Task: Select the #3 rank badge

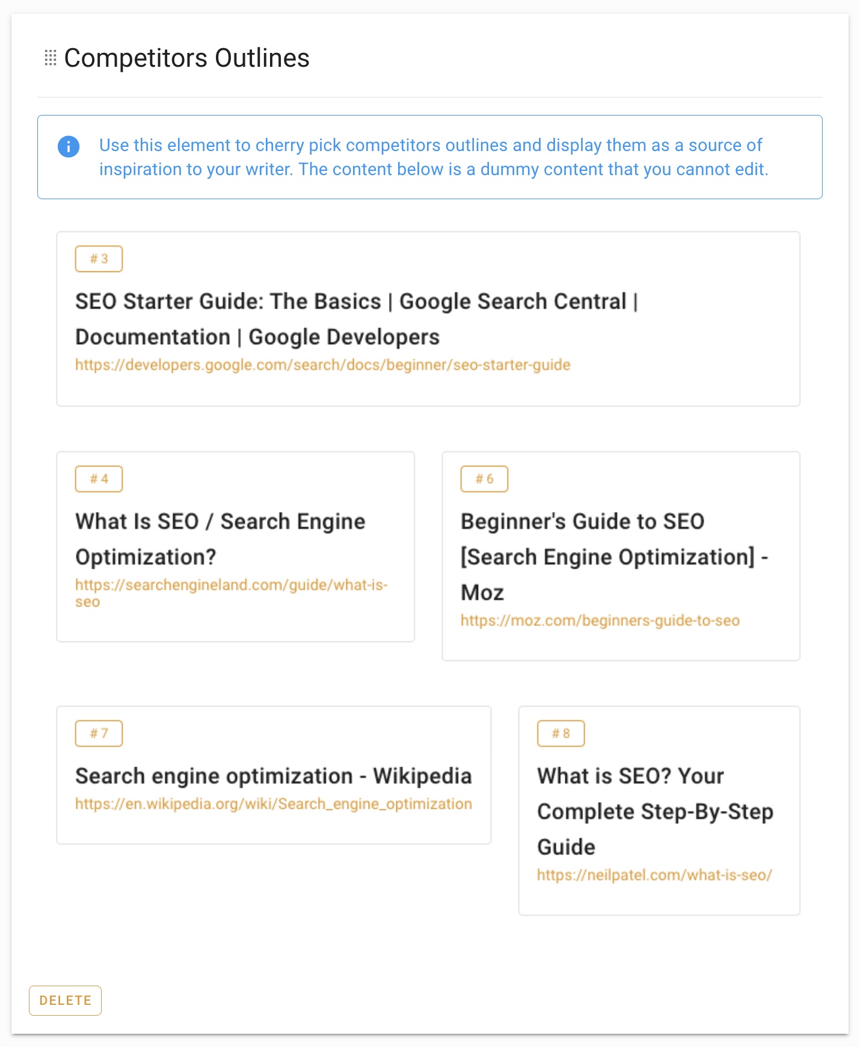Action: pos(99,258)
